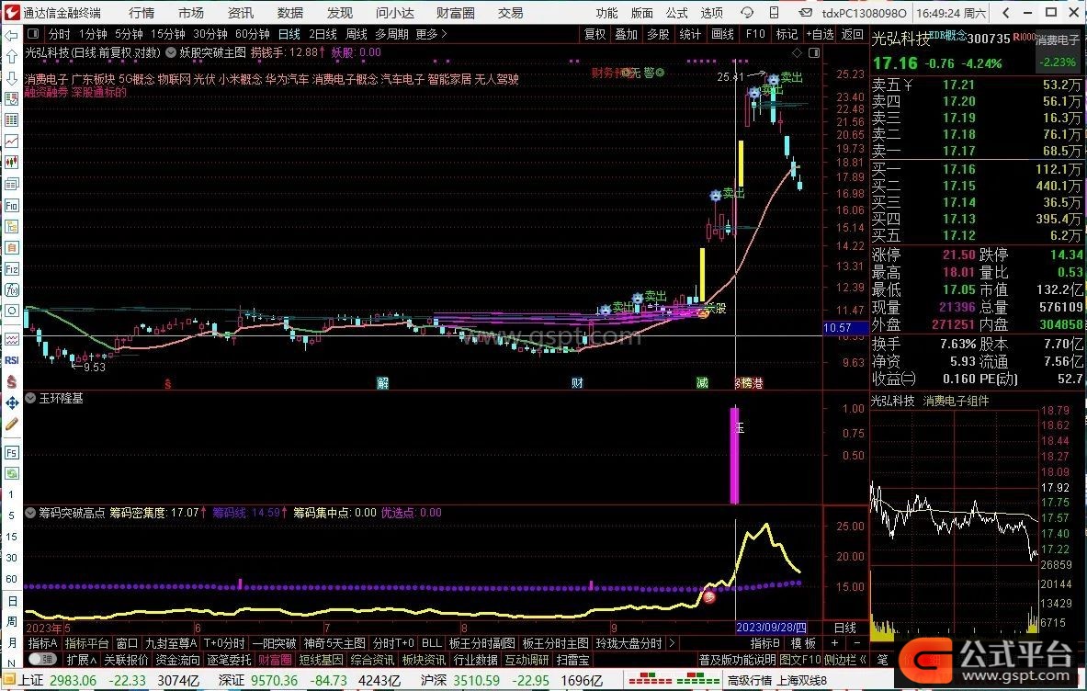Screen dimensions: 1087x691
Task: Click the 2023/09/28 date marker on timeline
Action: [771, 628]
